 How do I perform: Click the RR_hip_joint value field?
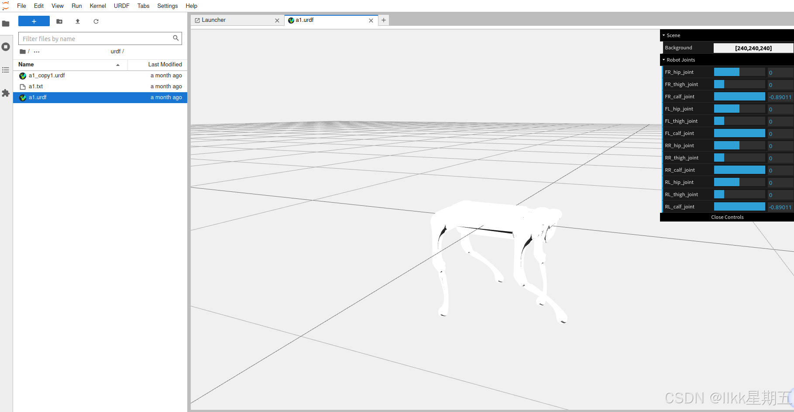point(780,146)
